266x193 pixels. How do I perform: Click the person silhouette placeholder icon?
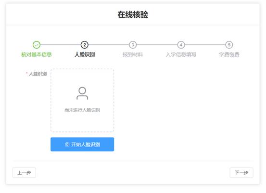pos(82,93)
